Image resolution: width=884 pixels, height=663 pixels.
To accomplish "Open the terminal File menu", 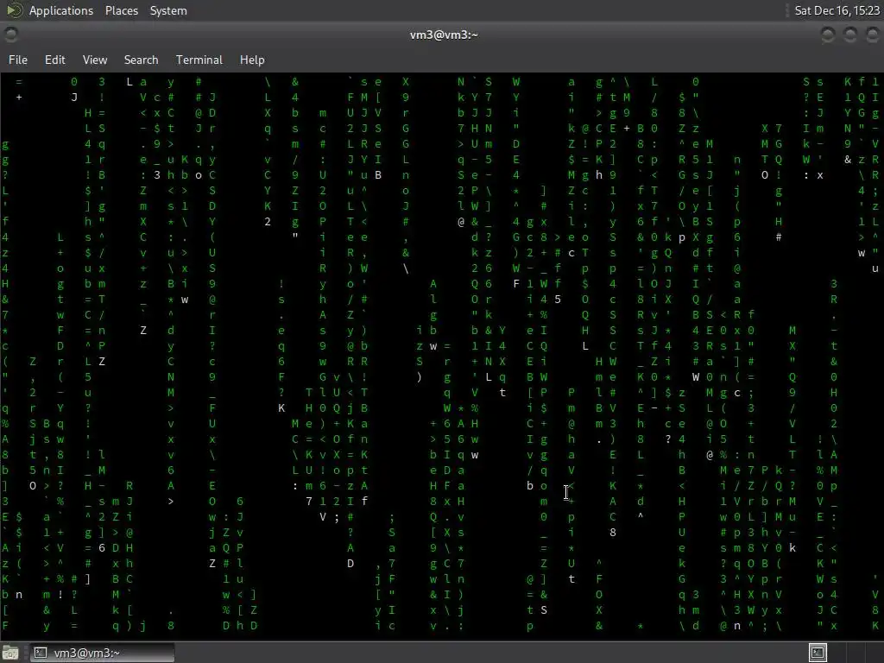I will (18, 60).
